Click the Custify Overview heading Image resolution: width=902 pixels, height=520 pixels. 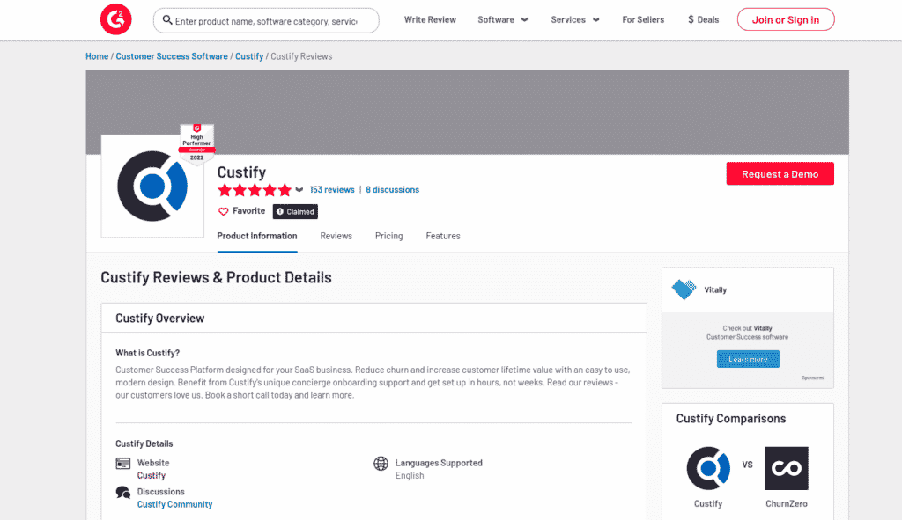(160, 319)
